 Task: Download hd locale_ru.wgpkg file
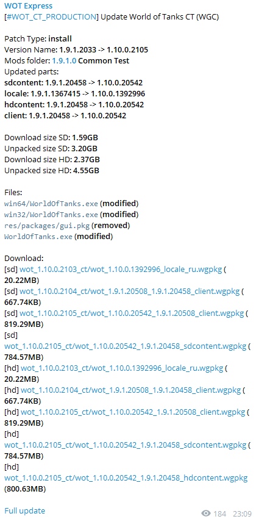(x=122, y=368)
